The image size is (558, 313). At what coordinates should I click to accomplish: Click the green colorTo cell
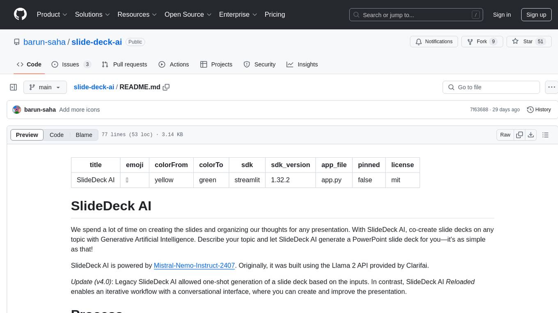click(x=211, y=180)
